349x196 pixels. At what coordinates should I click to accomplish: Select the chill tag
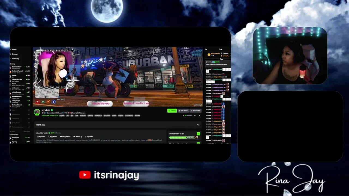point(77,116)
